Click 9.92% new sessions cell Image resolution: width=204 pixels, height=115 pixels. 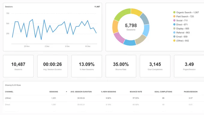pyautogui.click(x=108, y=98)
